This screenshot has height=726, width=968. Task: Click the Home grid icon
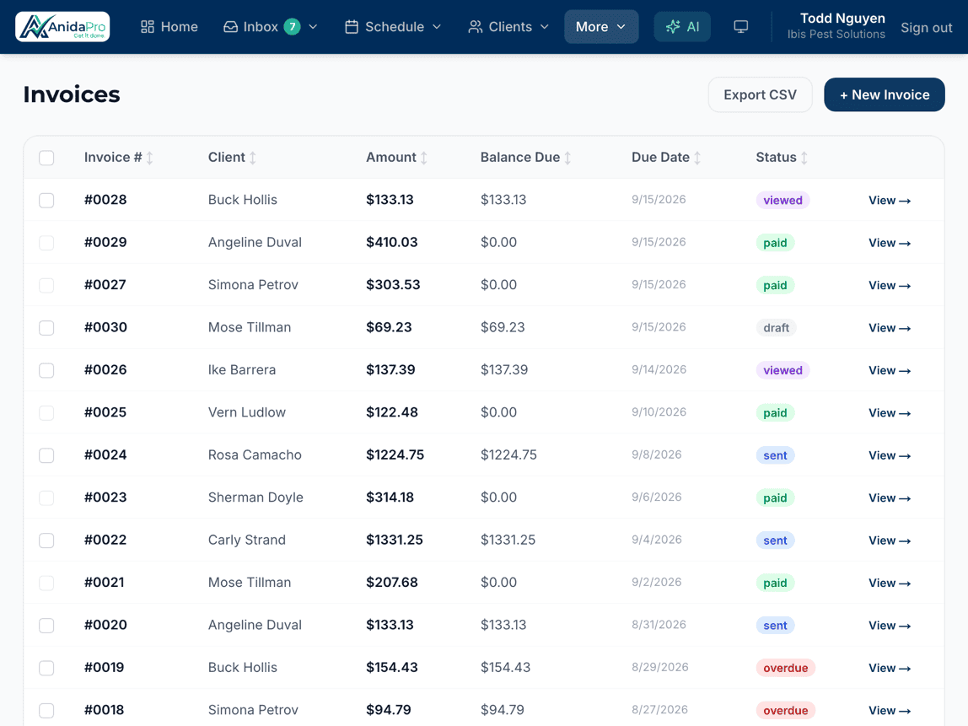[x=147, y=26]
